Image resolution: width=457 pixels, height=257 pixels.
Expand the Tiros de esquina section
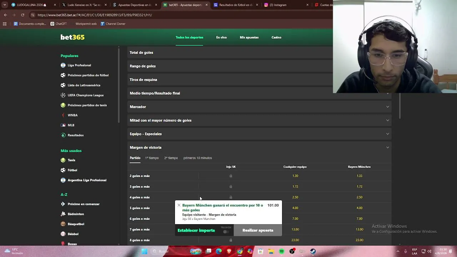point(230,80)
